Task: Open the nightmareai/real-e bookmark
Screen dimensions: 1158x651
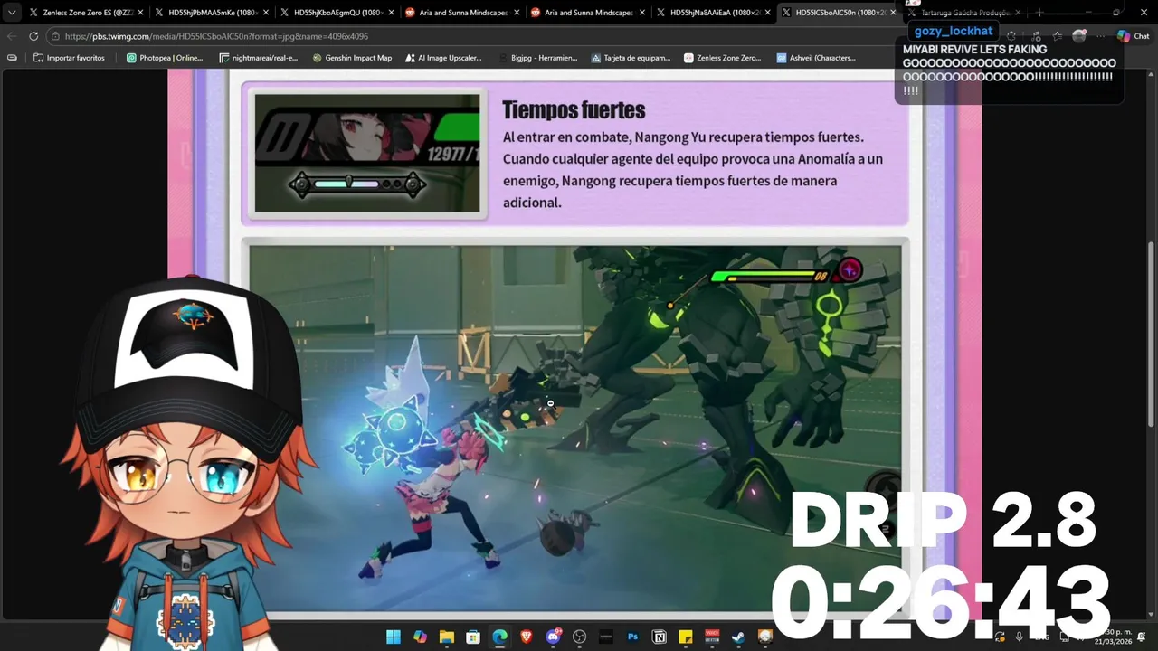Action: pyautogui.click(x=259, y=58)
